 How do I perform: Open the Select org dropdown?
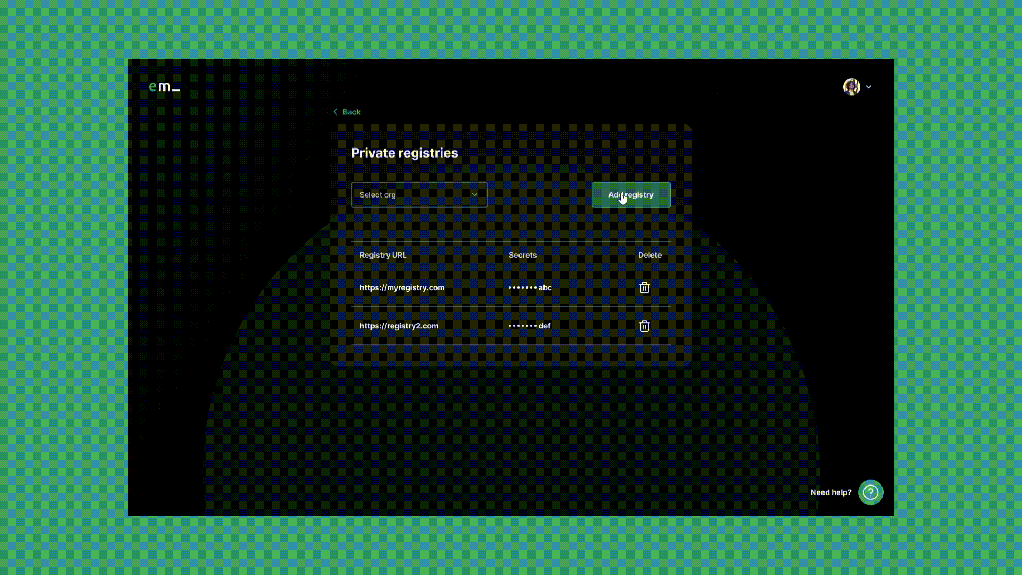tap(419, 195)
